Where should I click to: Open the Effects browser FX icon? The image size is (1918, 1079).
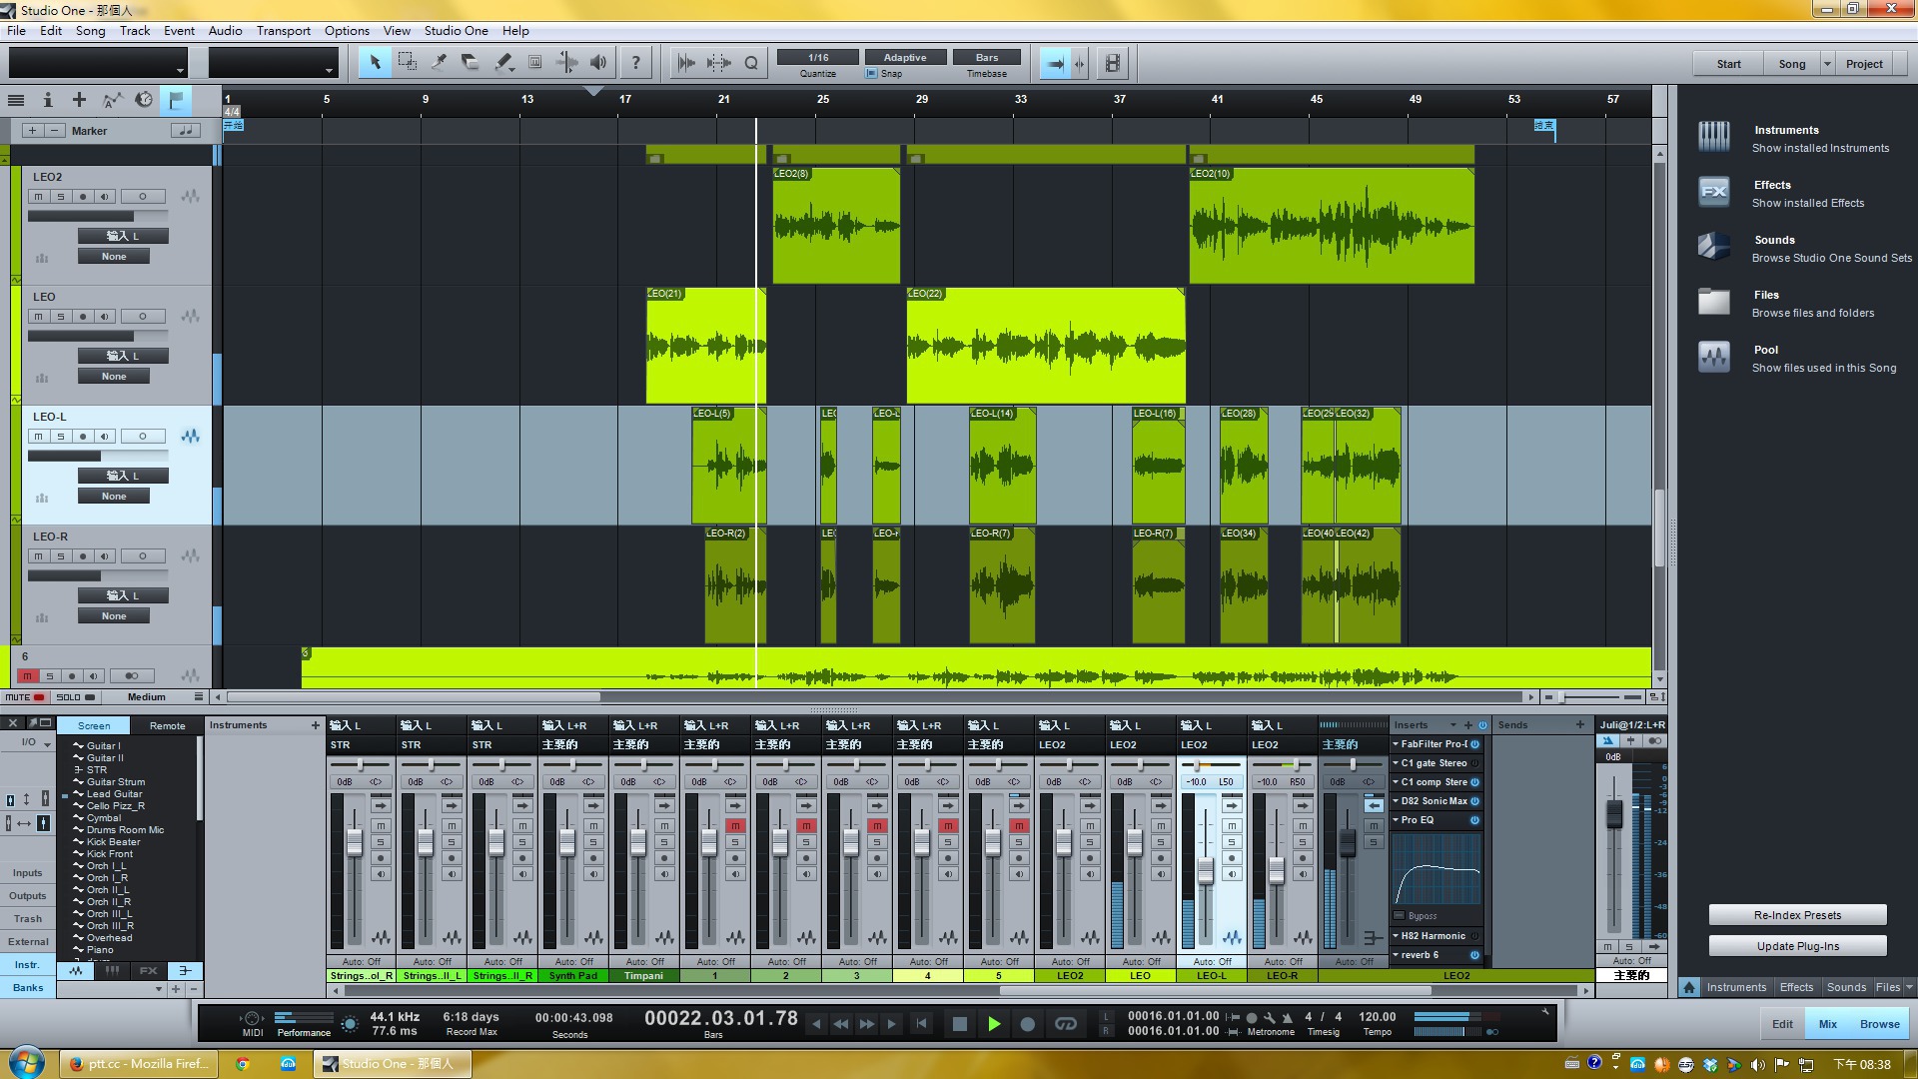[1713, 192]
